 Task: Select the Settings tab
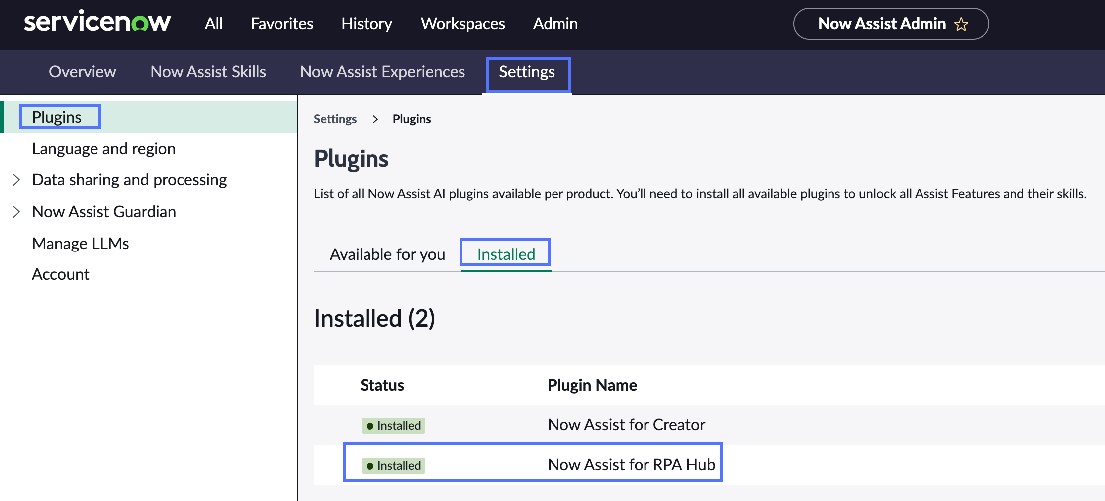(x=527, y=73)
